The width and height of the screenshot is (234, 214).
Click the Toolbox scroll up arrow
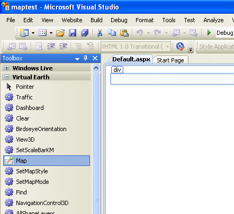pyautogui.click(x=96, y=68)
